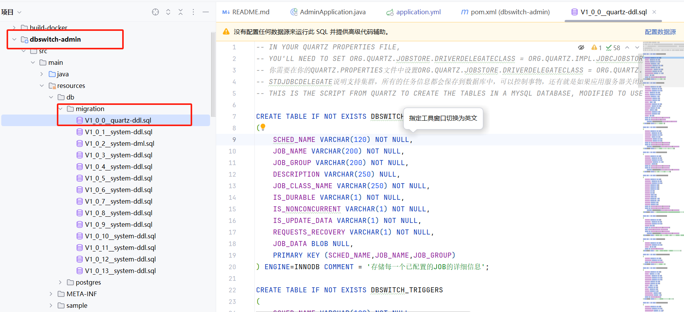
Task: Expand the META-INF folder
Action: (51, 294)
